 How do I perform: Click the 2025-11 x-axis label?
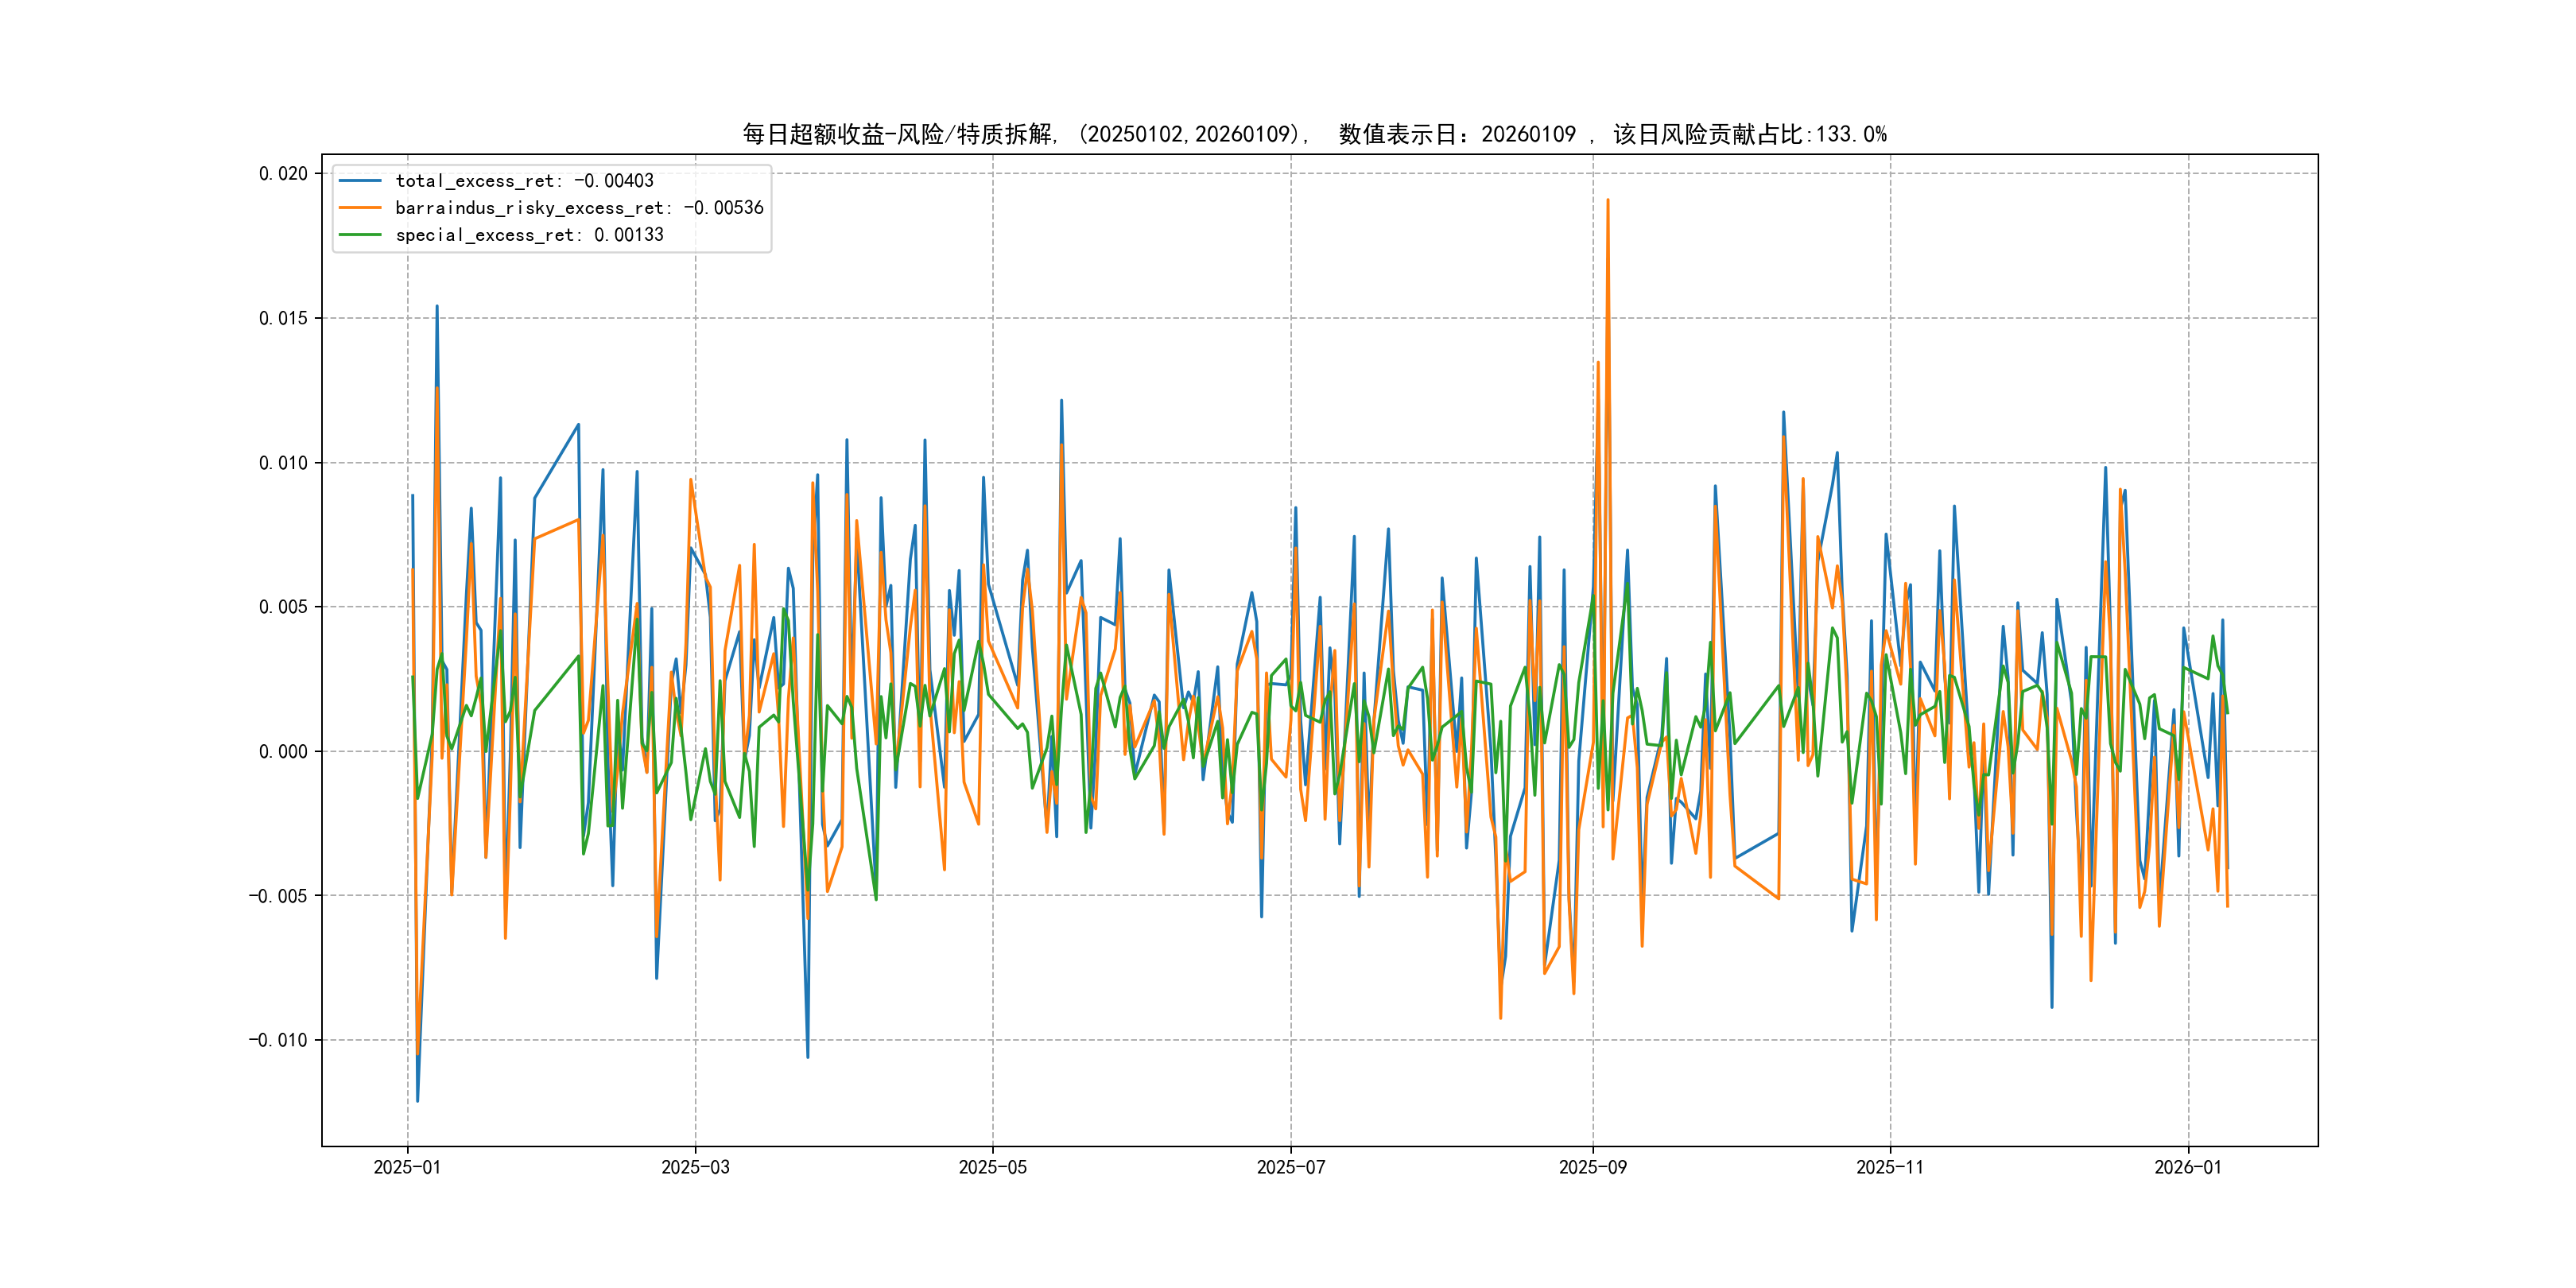pos(1889,1168)
